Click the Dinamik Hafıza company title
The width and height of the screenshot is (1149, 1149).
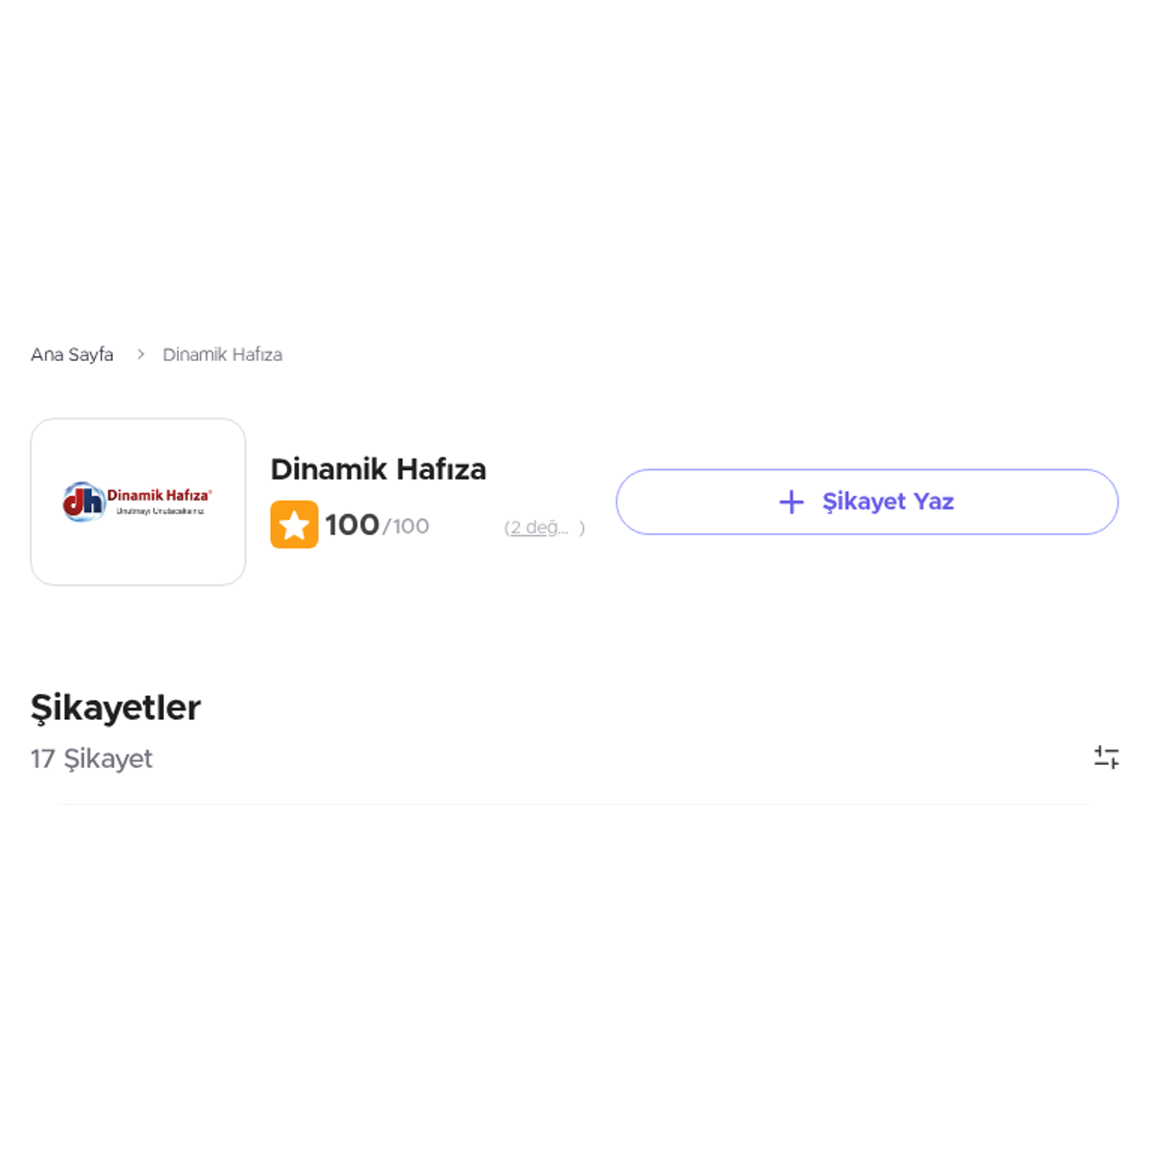[378, 469]
